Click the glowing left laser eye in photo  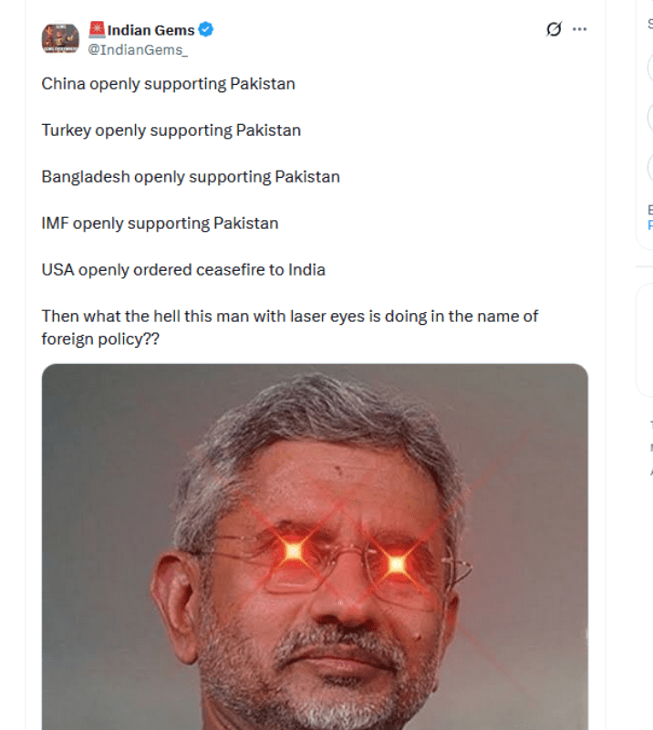point(294,551)
